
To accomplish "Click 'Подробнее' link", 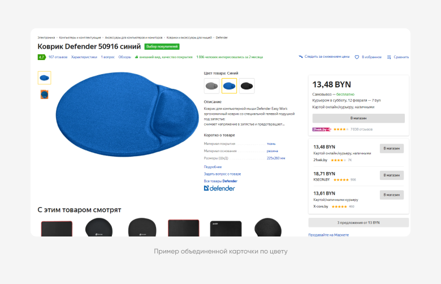I will pos(213,167).
